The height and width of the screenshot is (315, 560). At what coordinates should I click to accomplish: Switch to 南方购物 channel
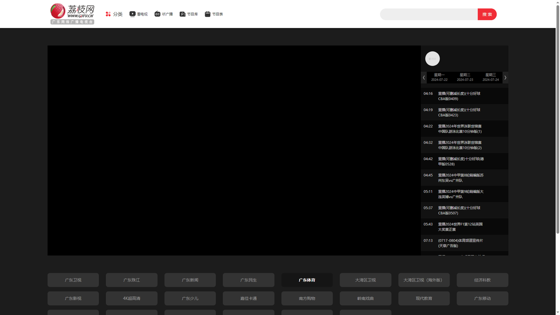tap(307, 298)
